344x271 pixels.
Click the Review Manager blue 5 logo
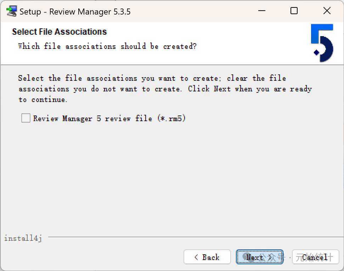[x=322, y=43]
